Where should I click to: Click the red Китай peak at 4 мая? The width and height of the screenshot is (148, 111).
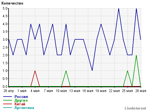35,71
